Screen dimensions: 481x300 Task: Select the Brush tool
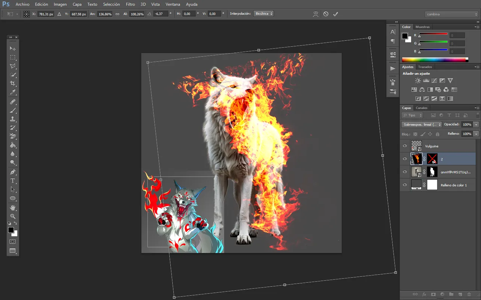coord(13,111)
